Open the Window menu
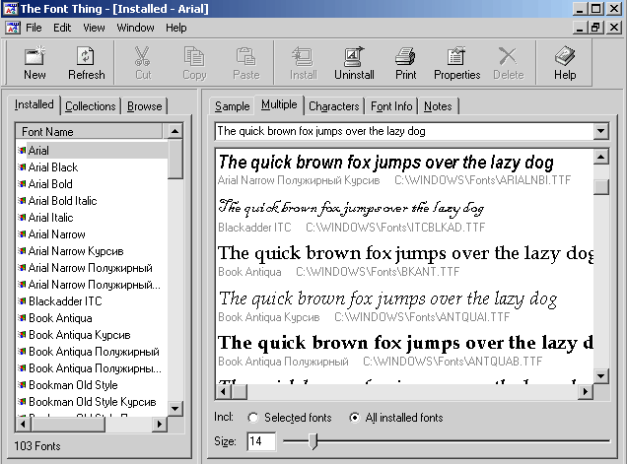The width and height of the screenshot is (627, 464). click(135, 28)
